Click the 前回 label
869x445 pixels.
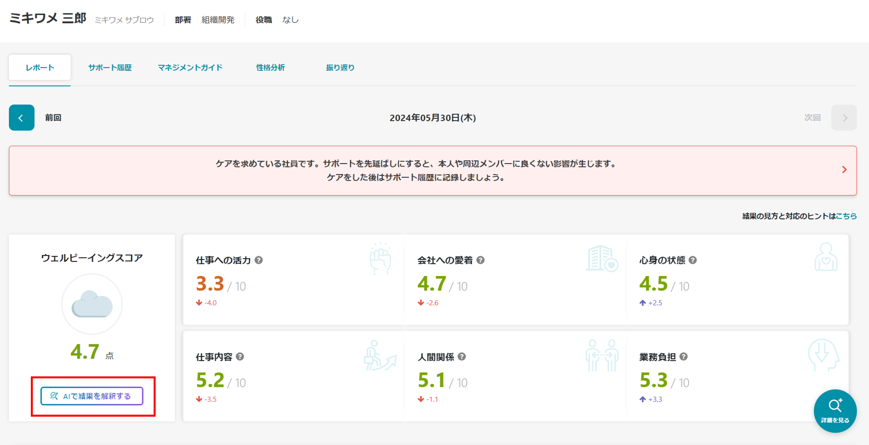53,118
